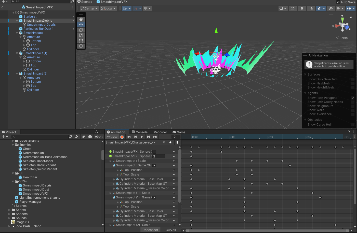The image size is (357, 233).
Task: Select the Transform tool
Action: [x=81, y=46]
